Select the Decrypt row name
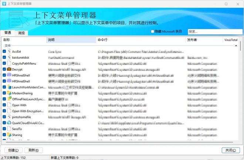244x160 pixels. [17, 69]
